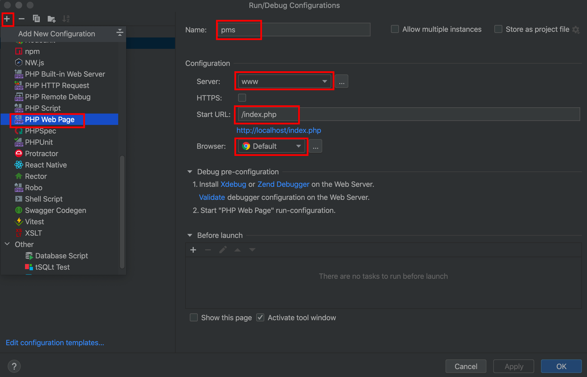587x377 pixels.
Task: Click the Add before-launch task plus icon
Action: point(193,250)
